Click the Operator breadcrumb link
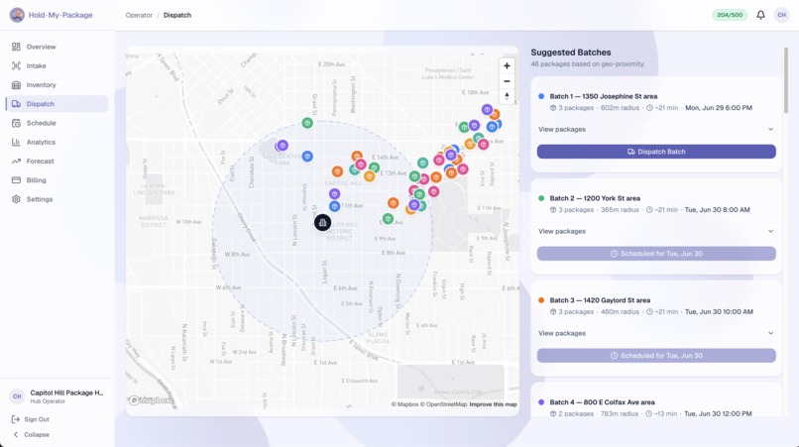 click(139, 15)
